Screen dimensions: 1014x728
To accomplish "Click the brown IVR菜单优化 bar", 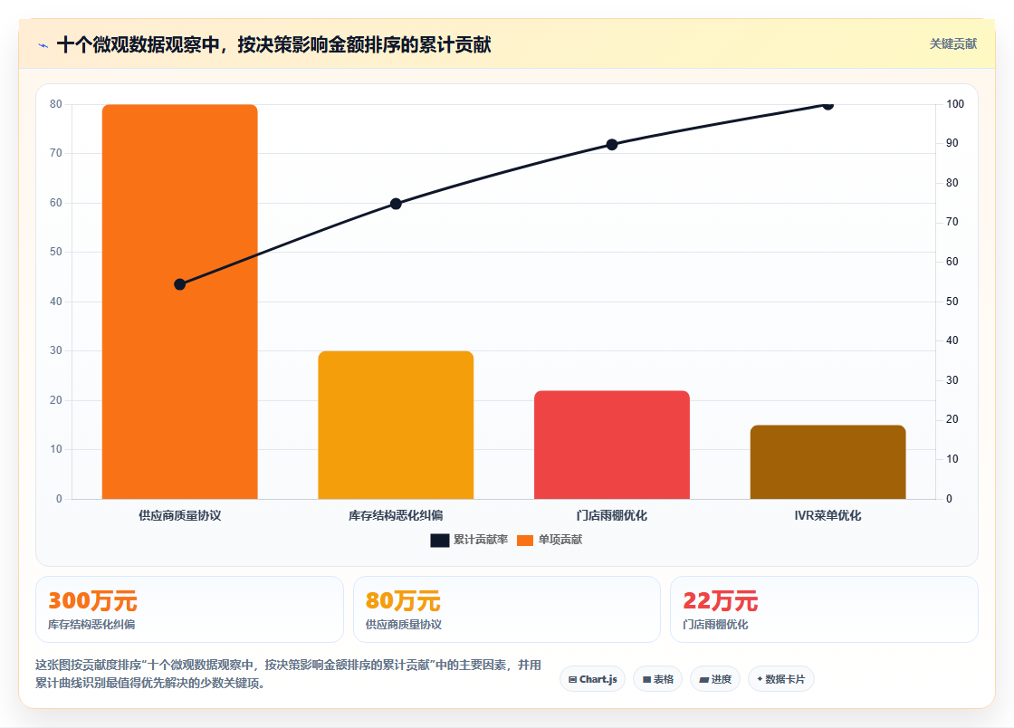I will (x=827, y=462).
